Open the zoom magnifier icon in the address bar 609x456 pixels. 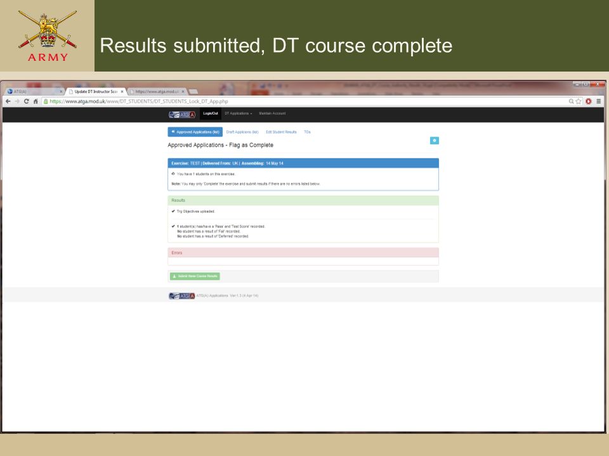click(x=571, y=101)
